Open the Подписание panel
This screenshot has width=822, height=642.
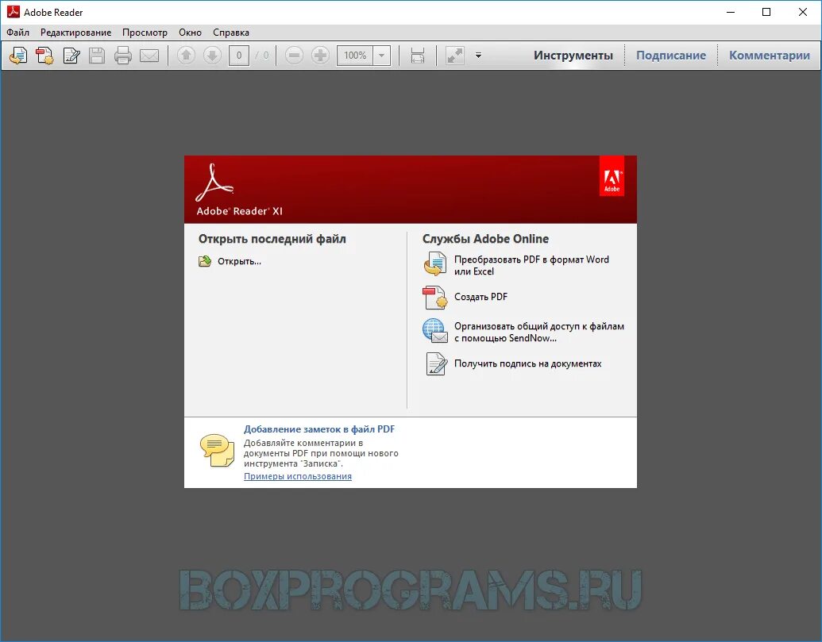[671, 56]
